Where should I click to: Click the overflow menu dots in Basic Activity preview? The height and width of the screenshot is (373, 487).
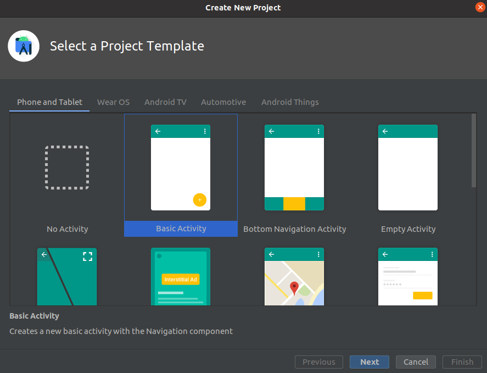tap(205, 131)
